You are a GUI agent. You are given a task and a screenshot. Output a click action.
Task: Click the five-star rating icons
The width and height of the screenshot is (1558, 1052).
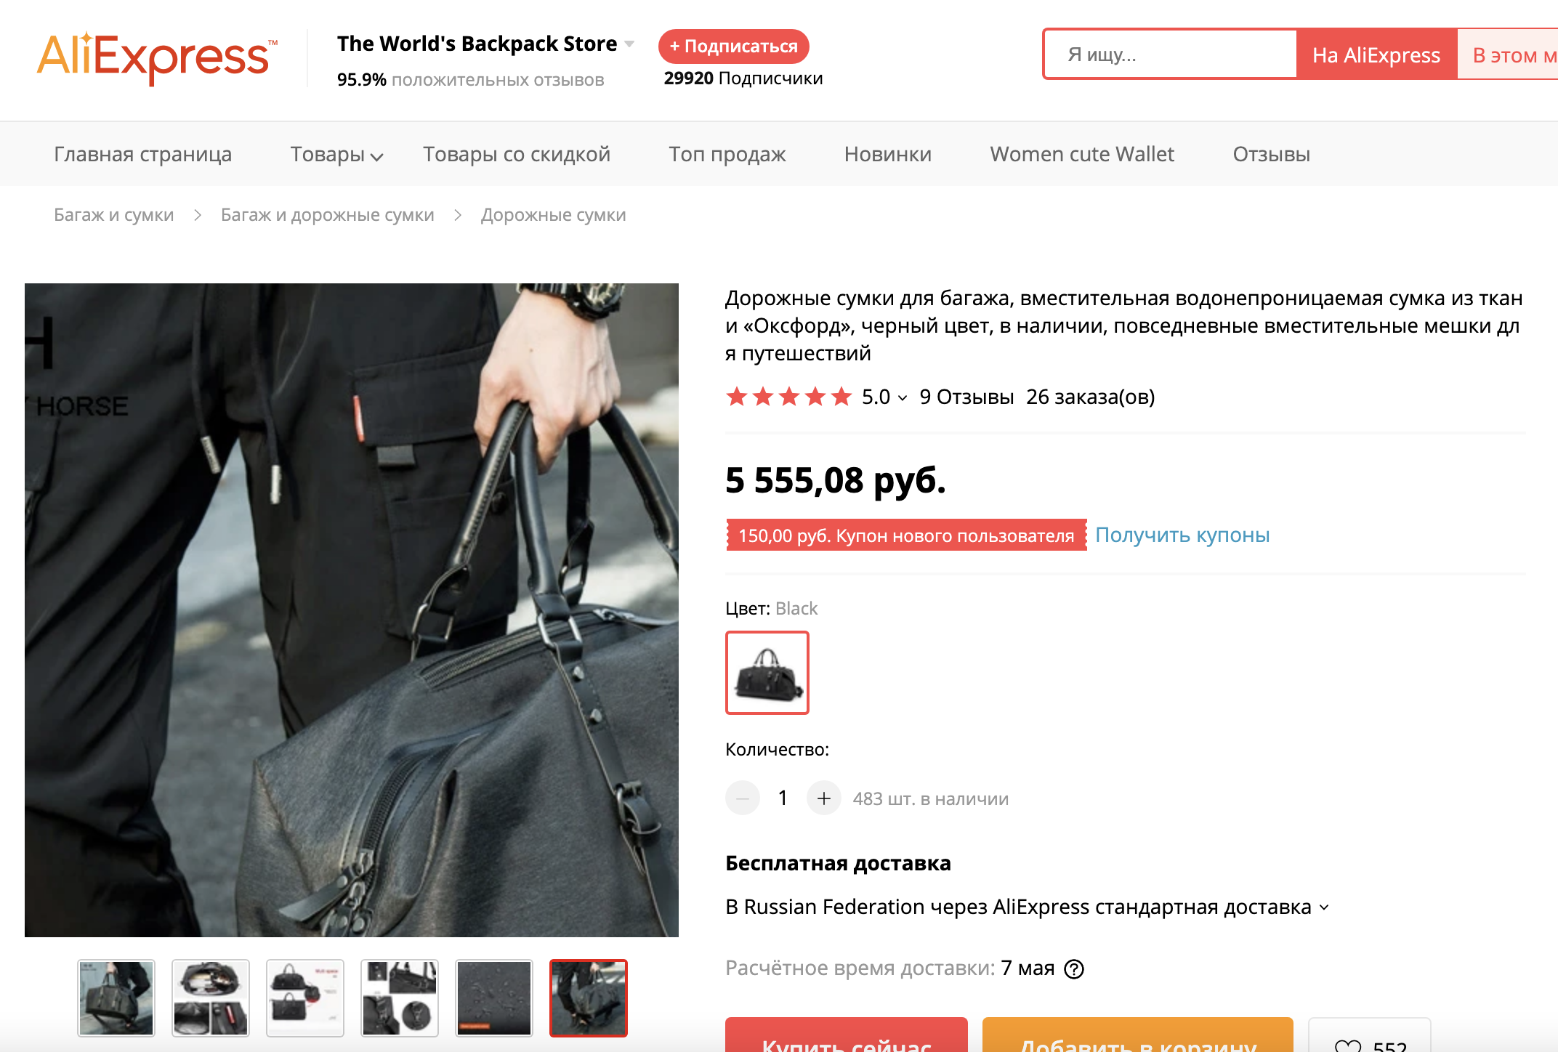click(788, 397)
